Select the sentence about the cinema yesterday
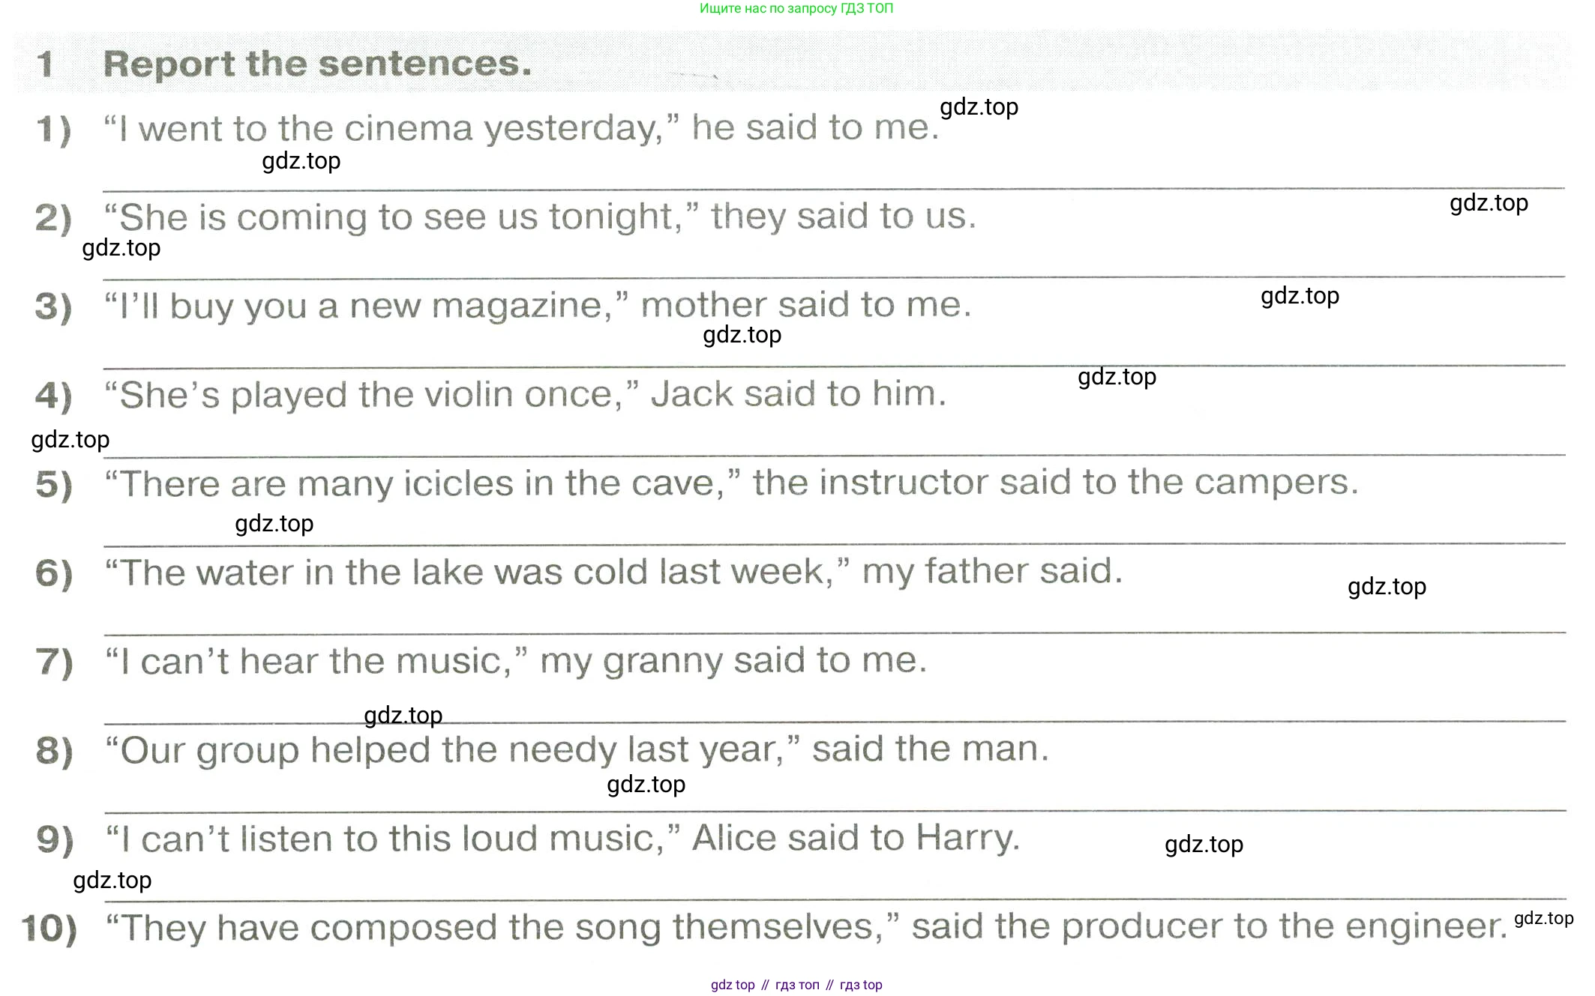Screen dimensions: 1595x996 (x=521, y=128)
